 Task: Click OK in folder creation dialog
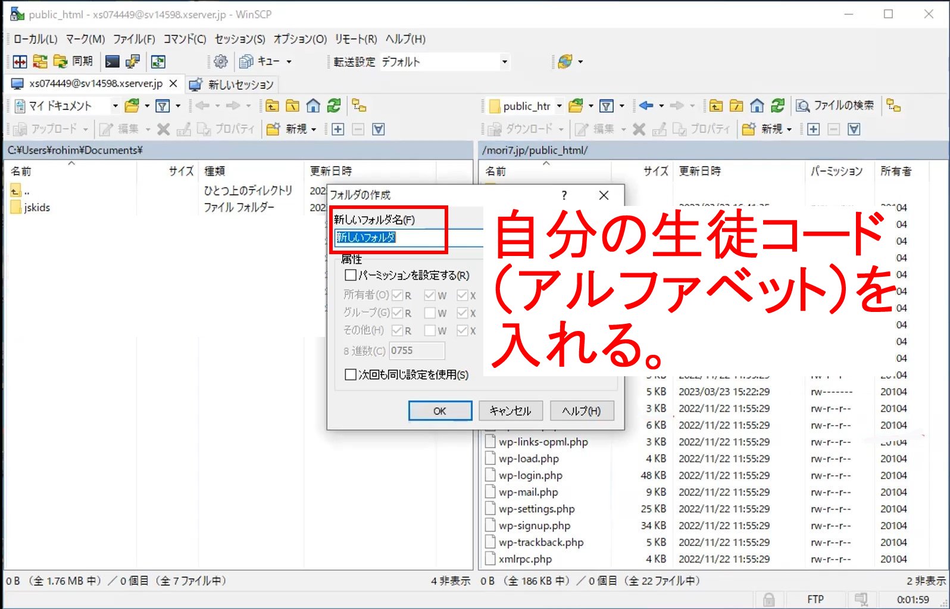(x=440, y=411)
